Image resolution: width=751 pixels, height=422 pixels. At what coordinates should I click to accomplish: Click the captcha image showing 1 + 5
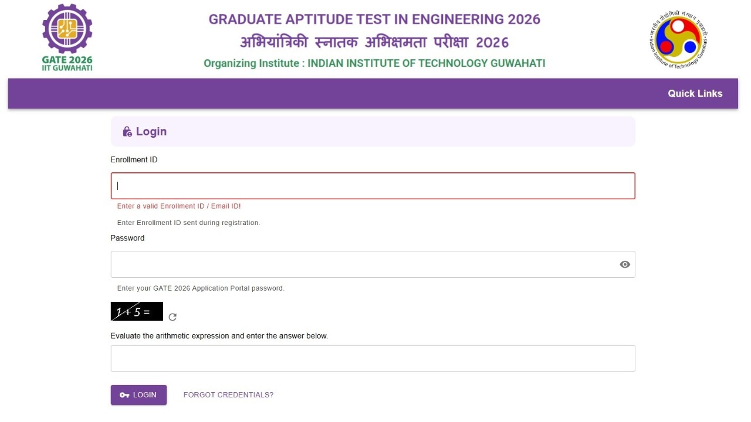[137, 311]
